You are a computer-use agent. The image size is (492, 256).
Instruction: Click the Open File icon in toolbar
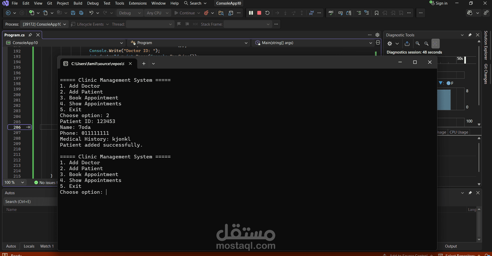(x=45, y=13)
